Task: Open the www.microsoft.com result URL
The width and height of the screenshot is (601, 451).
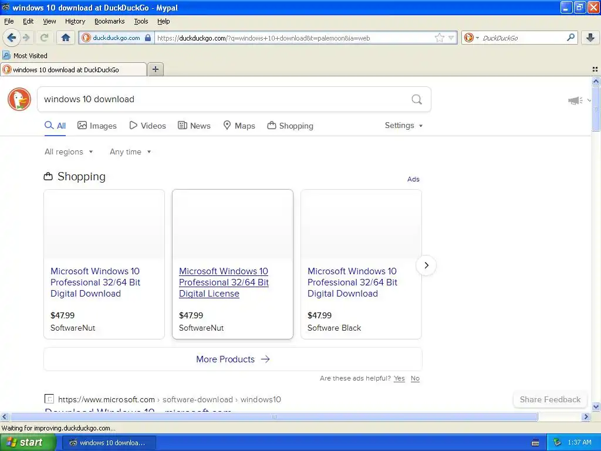Action: [x=170, y=399]
